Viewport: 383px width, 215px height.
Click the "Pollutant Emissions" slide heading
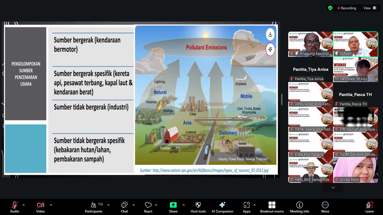pyautogui.click(x=206, y=48)
